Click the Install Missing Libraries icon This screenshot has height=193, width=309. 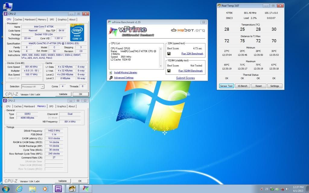[111, 73]
